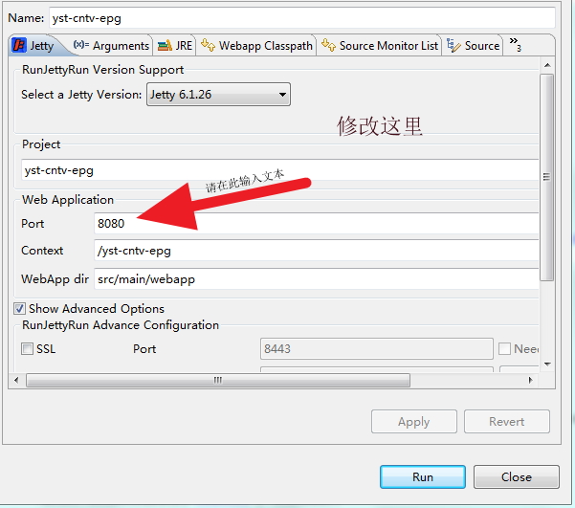Viewport: 575px width, 508px height.
Task: Click the Source Monitor List tab icon
Action: click(328, 45)
